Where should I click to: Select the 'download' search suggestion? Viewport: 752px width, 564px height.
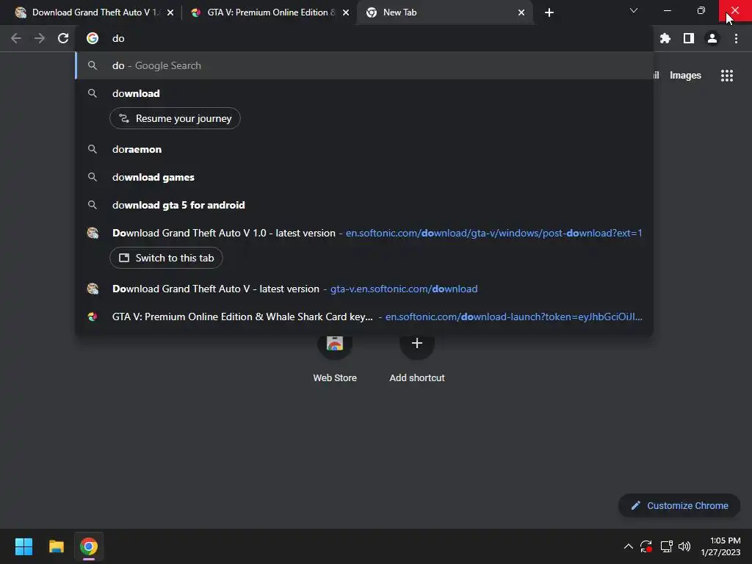pyautogui.click(x=364, y=93)
